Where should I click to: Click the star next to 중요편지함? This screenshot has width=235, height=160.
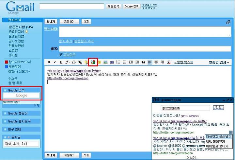point(26,31)
